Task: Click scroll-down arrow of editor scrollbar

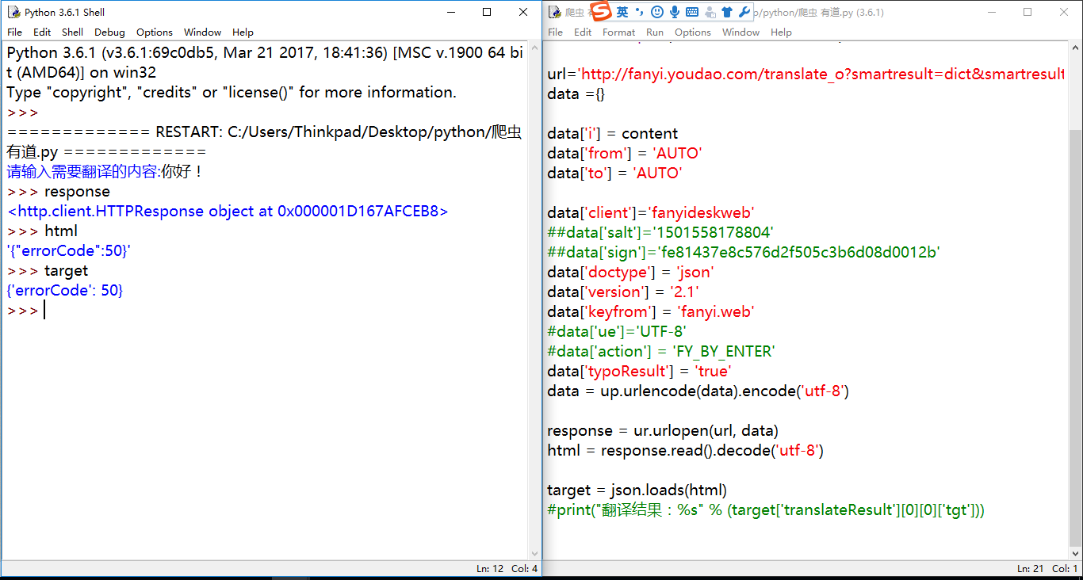Action: point(1075,554)
